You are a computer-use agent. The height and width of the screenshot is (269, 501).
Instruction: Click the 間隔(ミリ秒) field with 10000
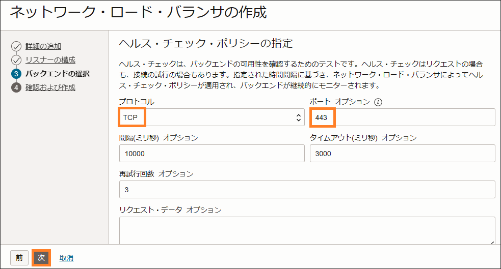coord(212,153)
